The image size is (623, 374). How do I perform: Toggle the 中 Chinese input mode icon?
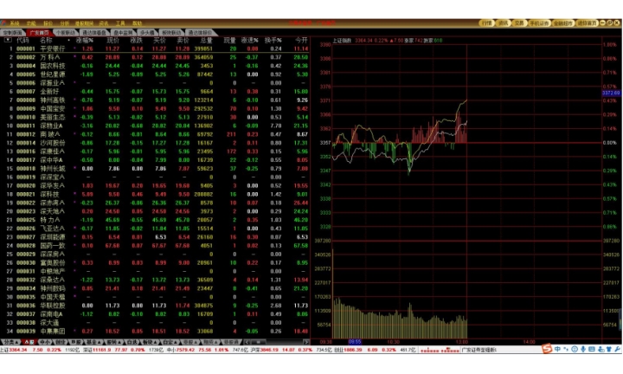(x=558, y=349)
